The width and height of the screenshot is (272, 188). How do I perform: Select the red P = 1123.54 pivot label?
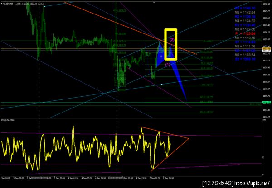click(245, 33)
